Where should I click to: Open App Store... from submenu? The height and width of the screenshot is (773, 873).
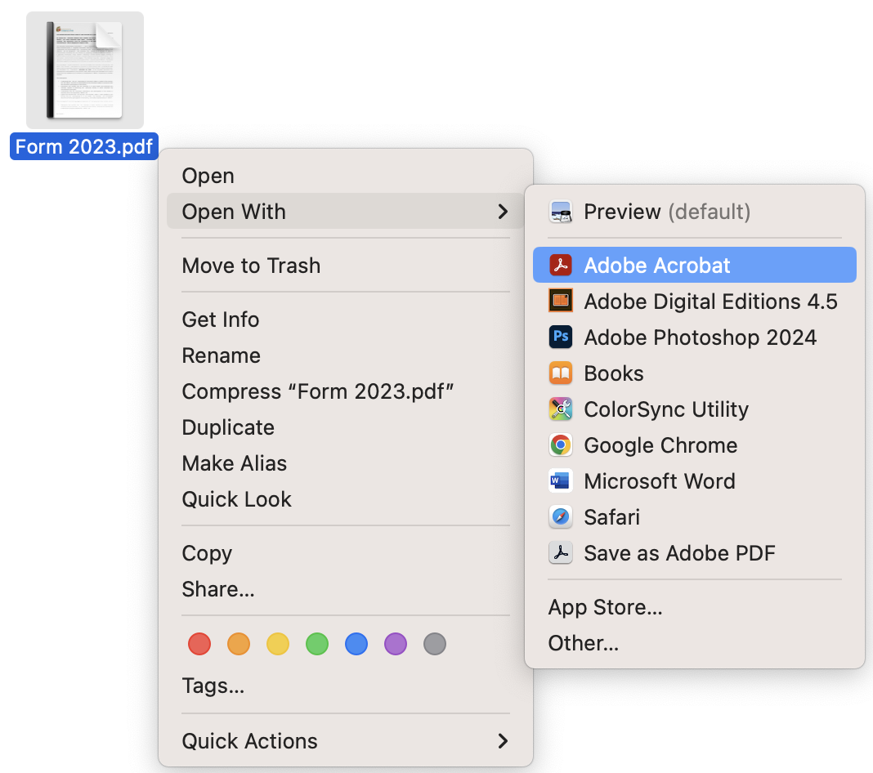(694, 606)
